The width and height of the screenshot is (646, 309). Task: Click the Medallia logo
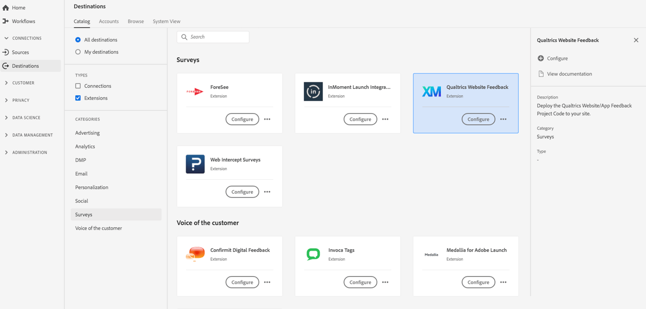coord(431,255)
